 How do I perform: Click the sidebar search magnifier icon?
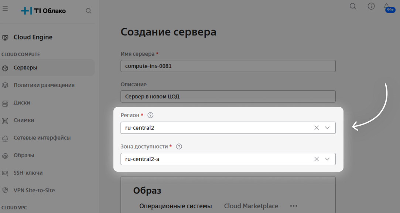click(88, 11)
